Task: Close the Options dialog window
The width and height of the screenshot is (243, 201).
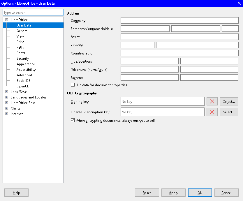Action: tap(239, 3)
